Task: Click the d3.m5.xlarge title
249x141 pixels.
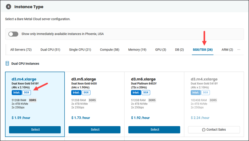Action: (83, 79)
